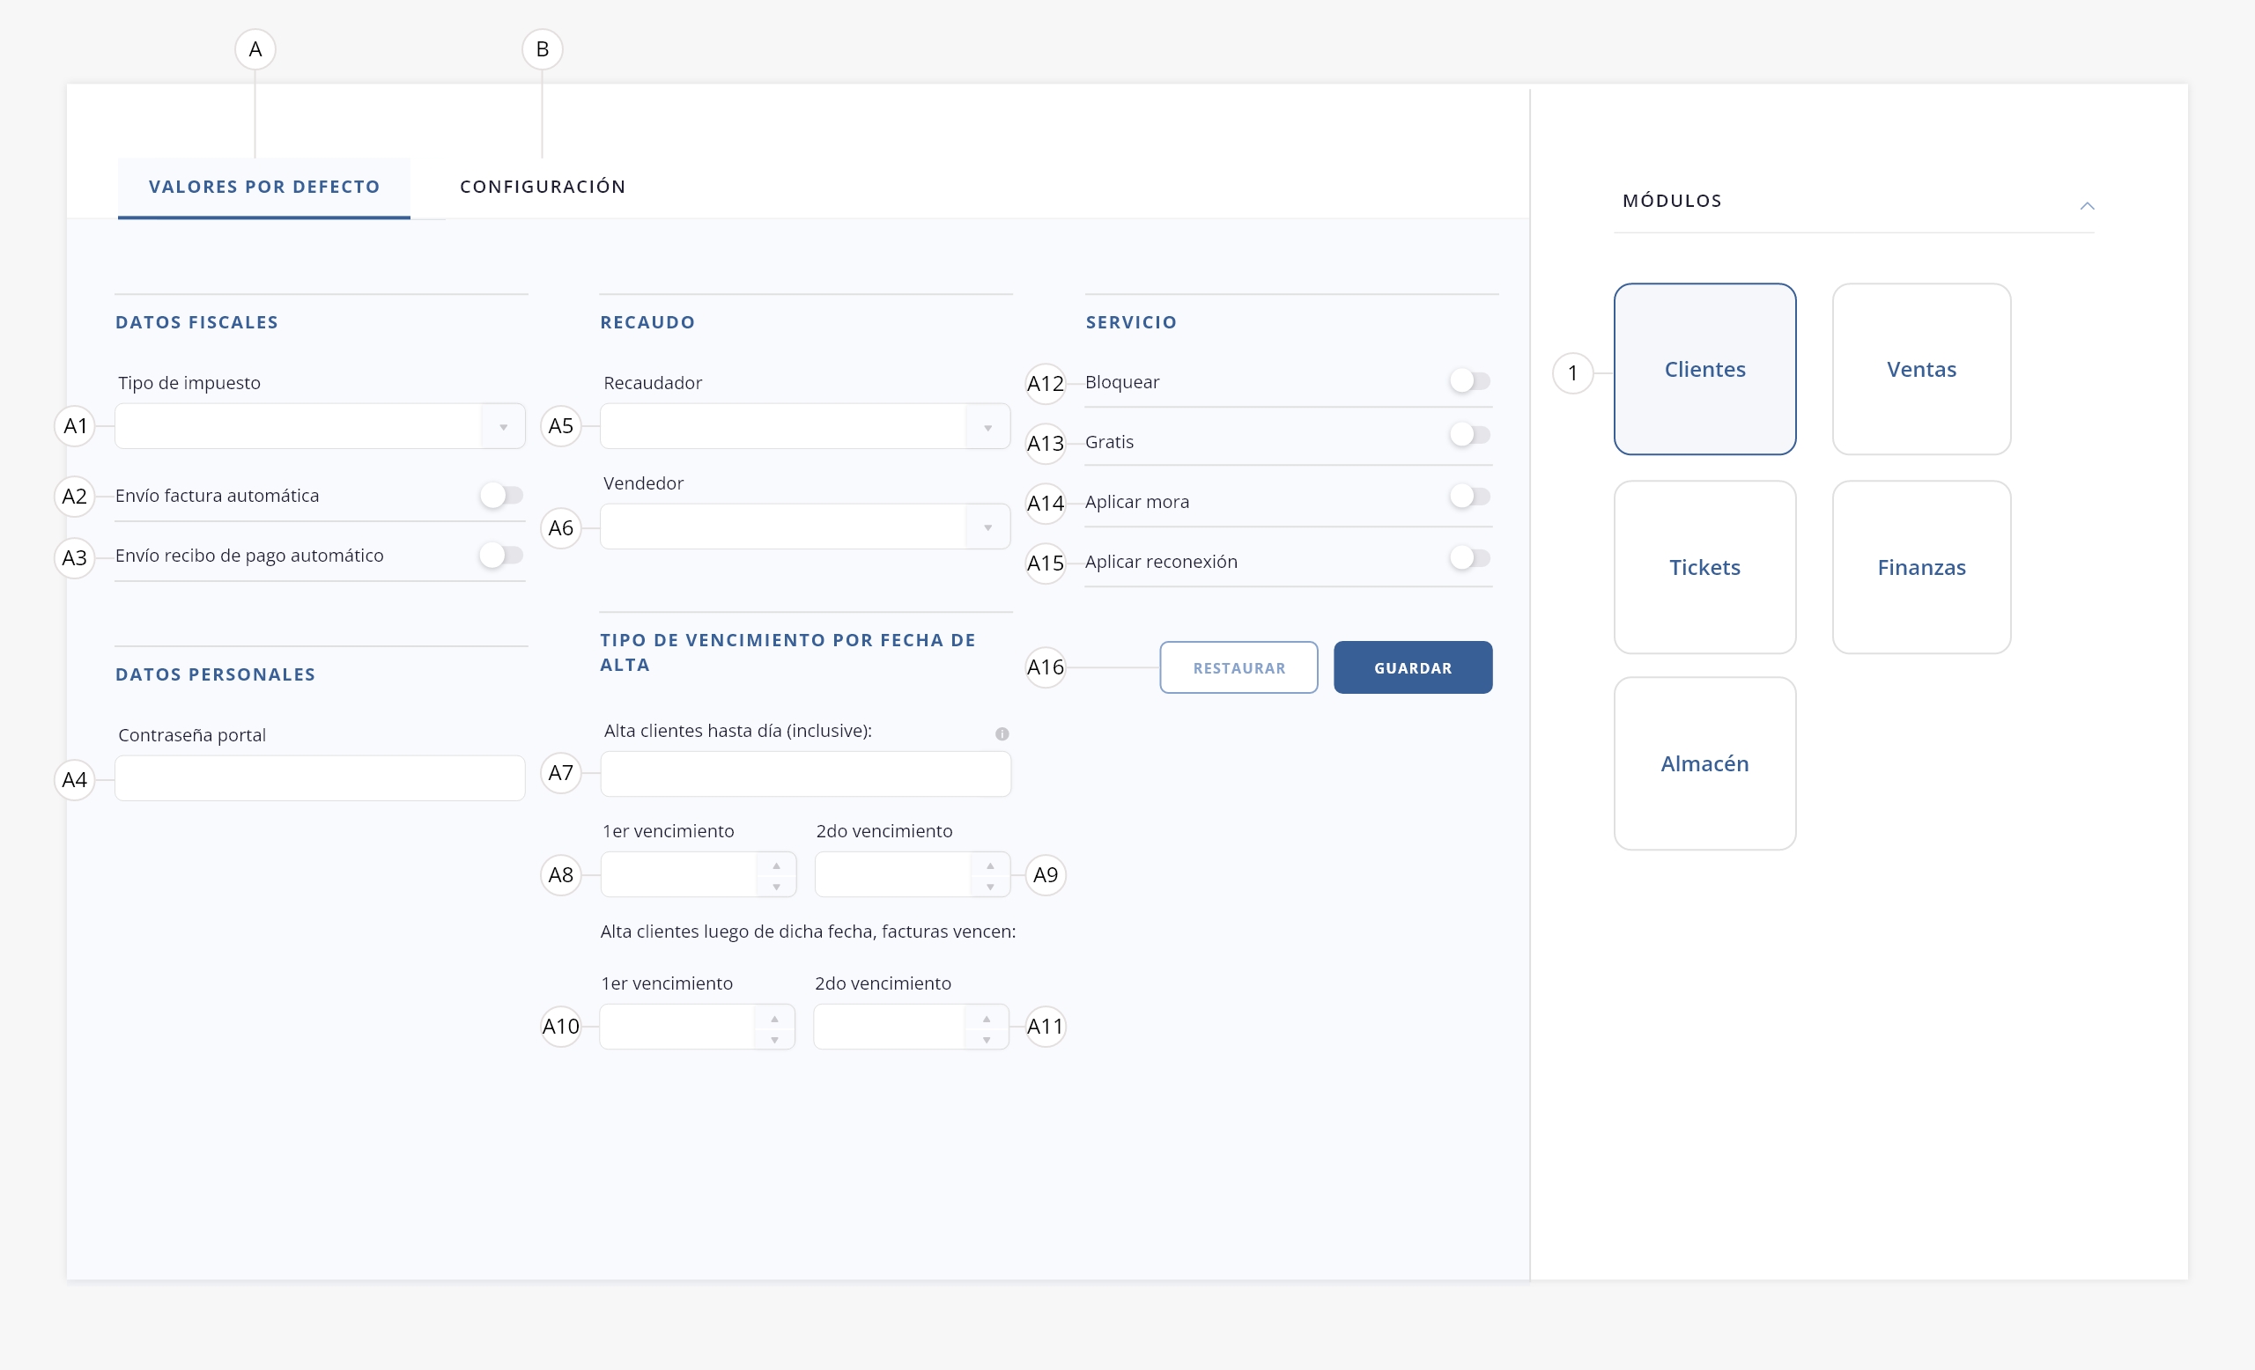Expand the Recaudador dropdown list
This screenshot has width=2255, height=1370.
(987, 427)
